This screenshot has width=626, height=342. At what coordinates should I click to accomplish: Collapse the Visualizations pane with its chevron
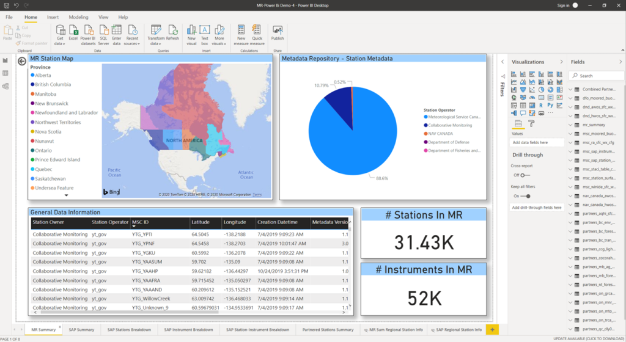(x=561, y=62)
